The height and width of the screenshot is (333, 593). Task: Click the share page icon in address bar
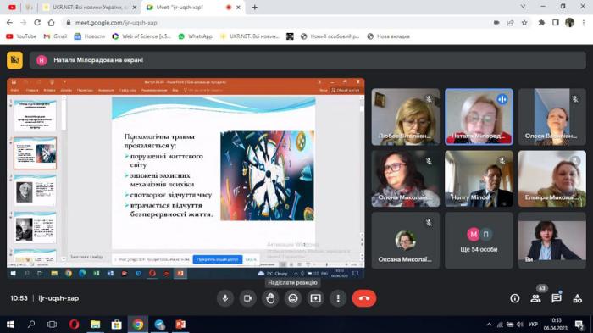pyautogui.click(x=510, y=23)
